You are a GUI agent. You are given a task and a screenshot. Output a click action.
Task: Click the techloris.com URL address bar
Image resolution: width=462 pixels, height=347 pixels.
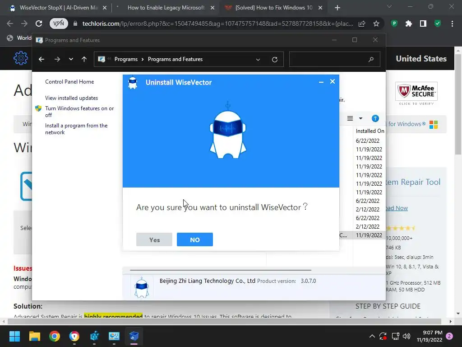[x=217, y=23]
